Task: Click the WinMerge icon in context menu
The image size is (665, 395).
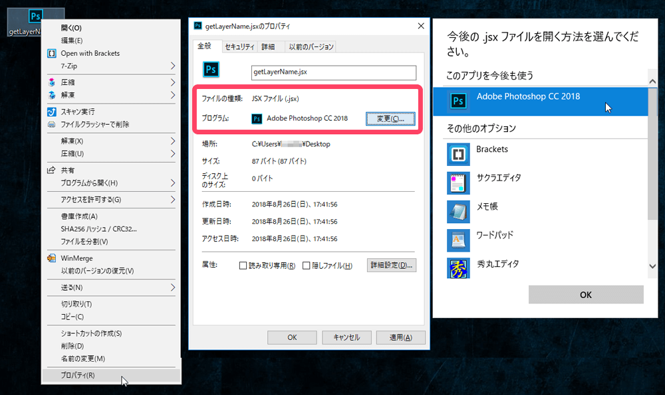Action: [51, 258]
